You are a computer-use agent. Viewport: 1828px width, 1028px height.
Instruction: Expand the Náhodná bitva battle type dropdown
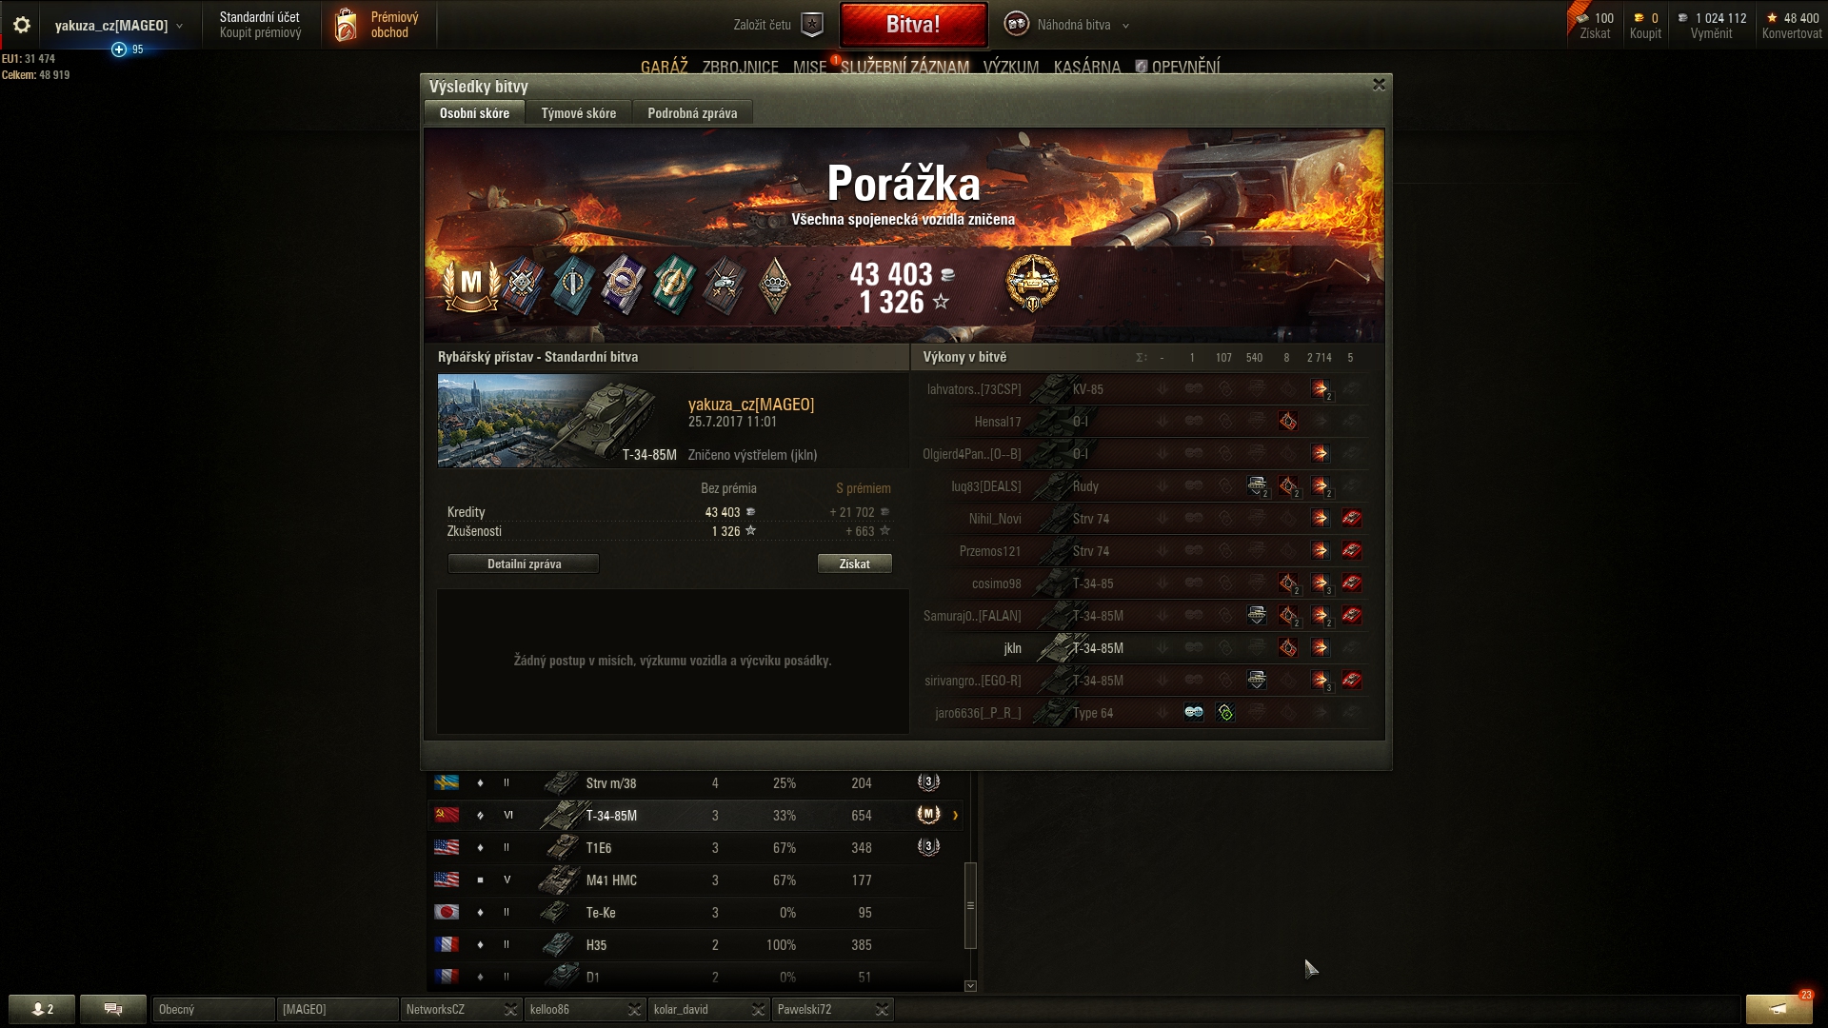[x=1125, y=26]
